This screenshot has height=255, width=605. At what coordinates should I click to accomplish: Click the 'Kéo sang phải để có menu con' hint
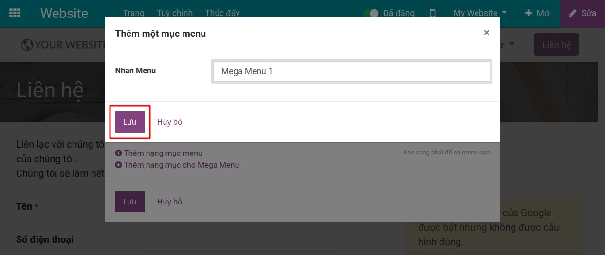pos(446,153)
